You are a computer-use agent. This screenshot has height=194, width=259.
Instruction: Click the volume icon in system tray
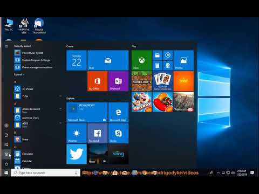tap(233, 172)
